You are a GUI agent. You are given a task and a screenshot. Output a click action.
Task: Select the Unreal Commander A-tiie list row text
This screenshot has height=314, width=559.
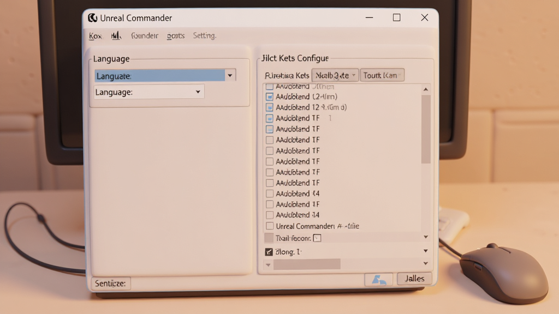click(317, 226)
